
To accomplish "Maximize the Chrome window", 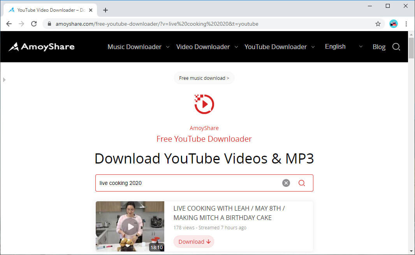I will [x=388, y=6].
